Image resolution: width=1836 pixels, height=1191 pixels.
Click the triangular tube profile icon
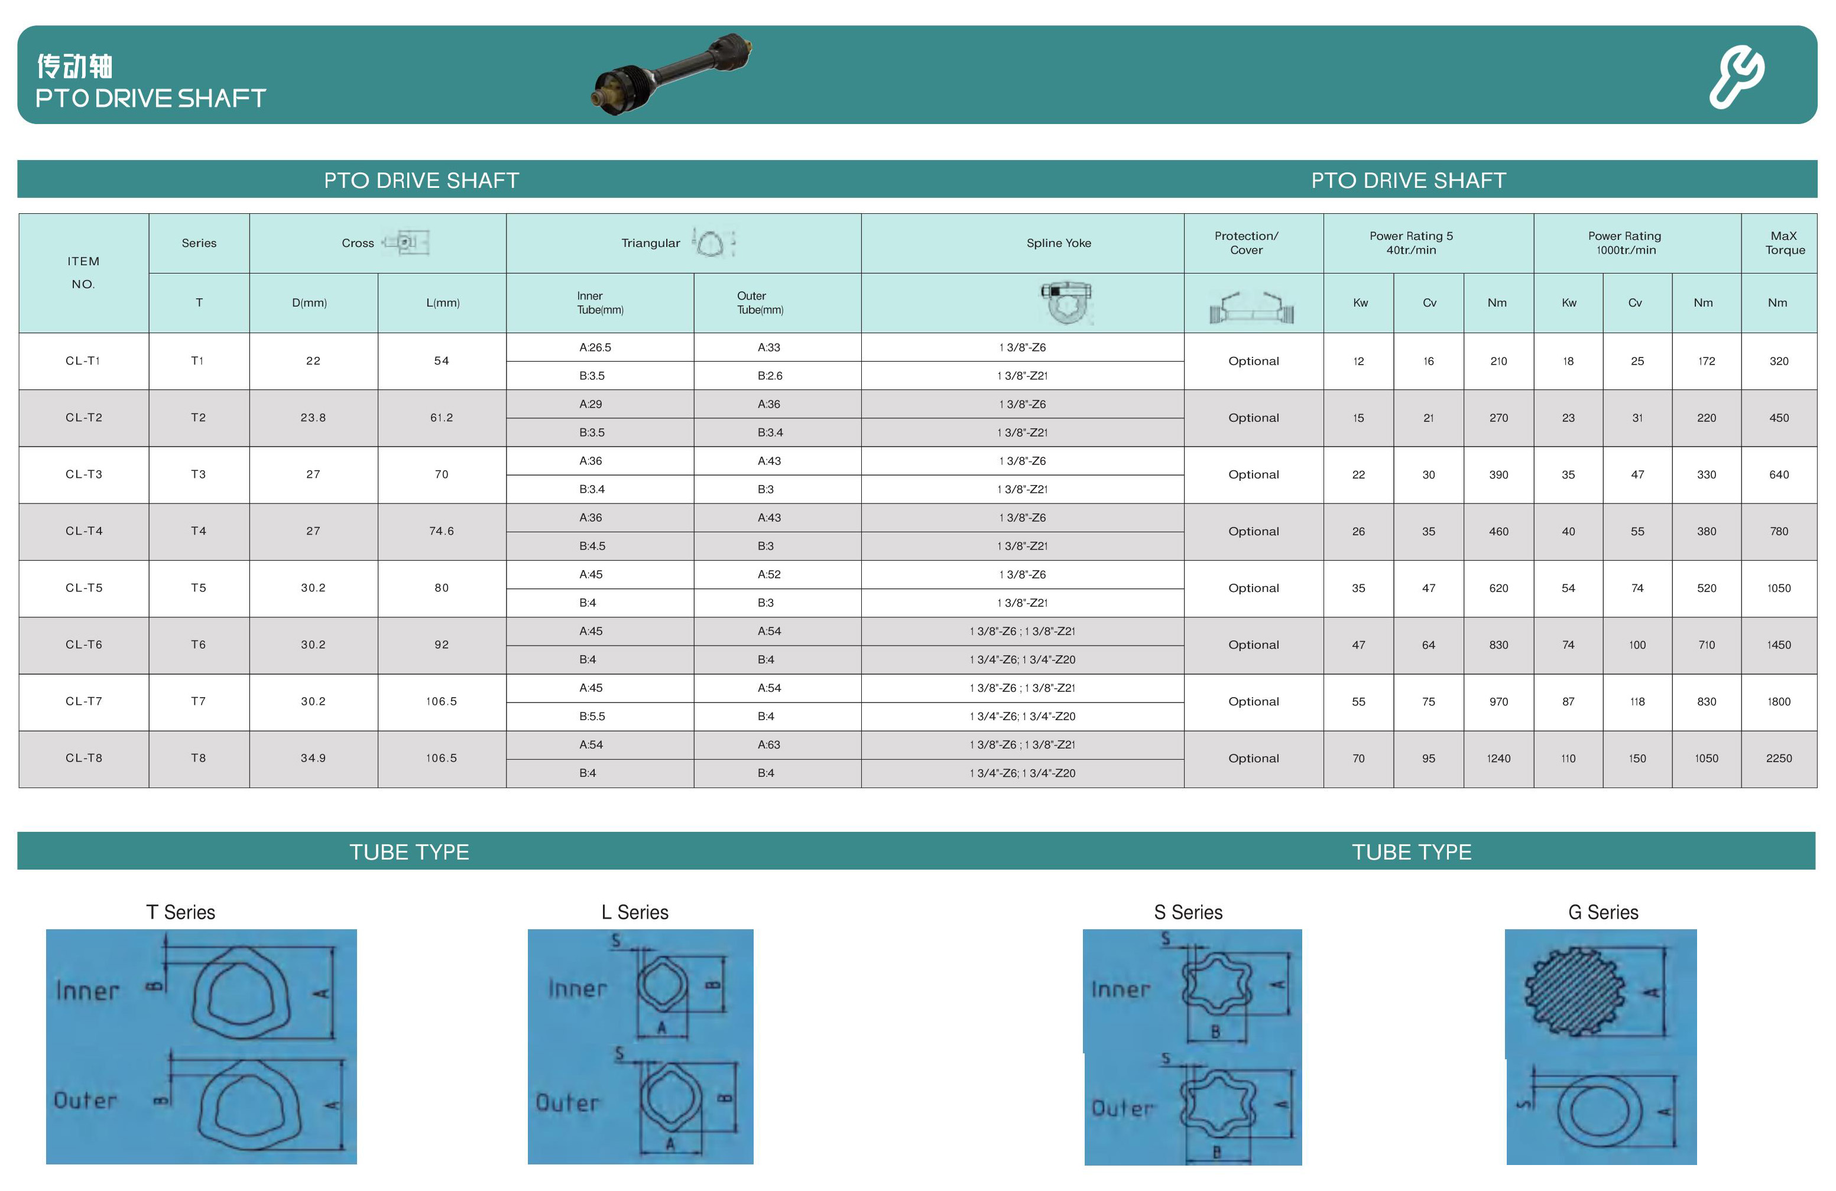[x=711, y=243]
